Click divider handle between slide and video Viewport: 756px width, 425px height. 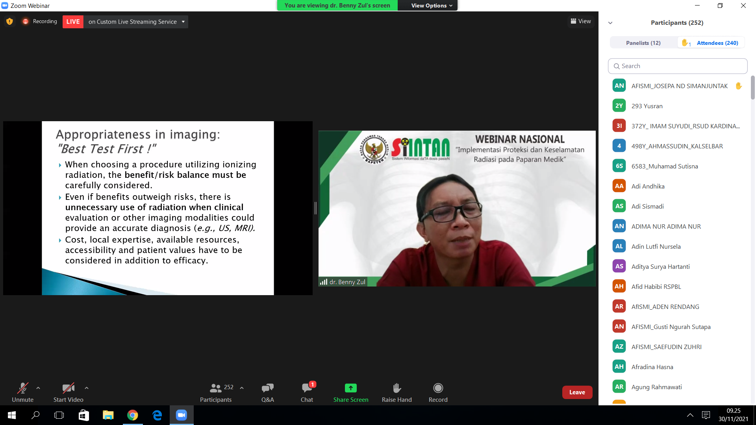tap(315, 208)
